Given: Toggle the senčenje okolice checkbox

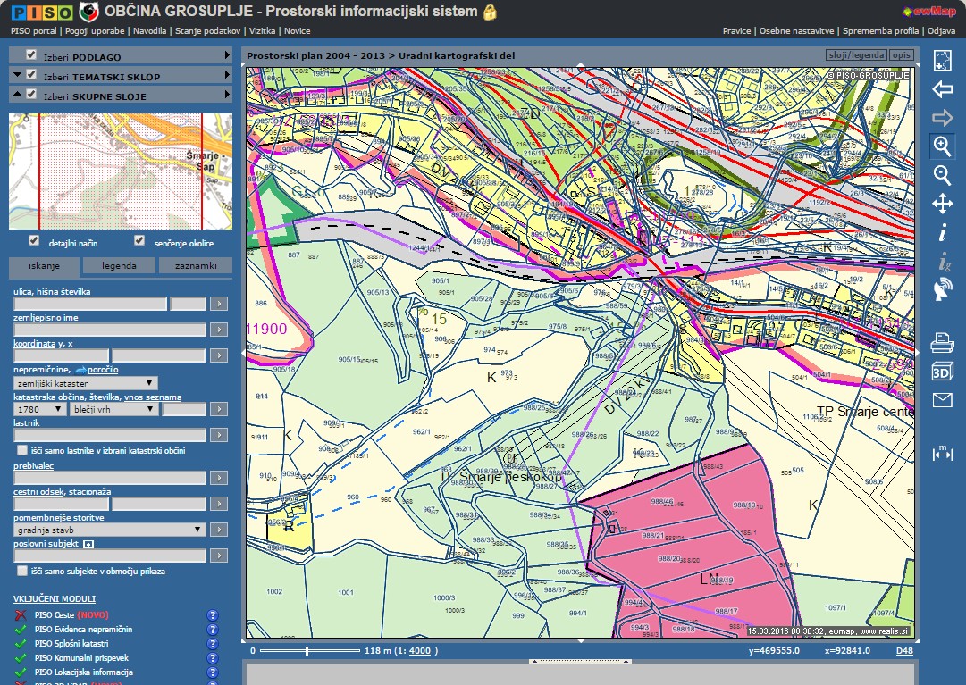Looking at the screenshot, I should click(x=139, y=240).
